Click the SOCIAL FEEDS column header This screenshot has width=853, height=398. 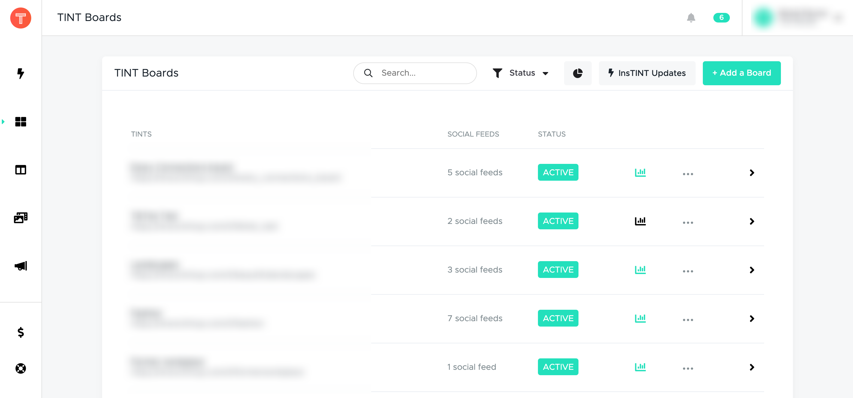tap(473, 134)
